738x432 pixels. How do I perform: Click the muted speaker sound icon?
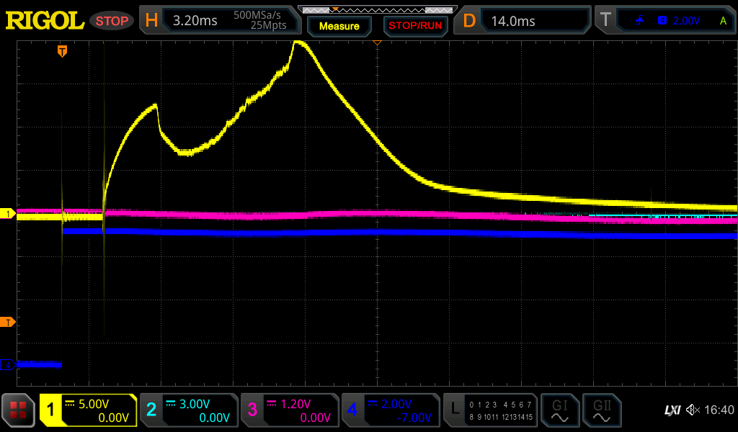693,410
